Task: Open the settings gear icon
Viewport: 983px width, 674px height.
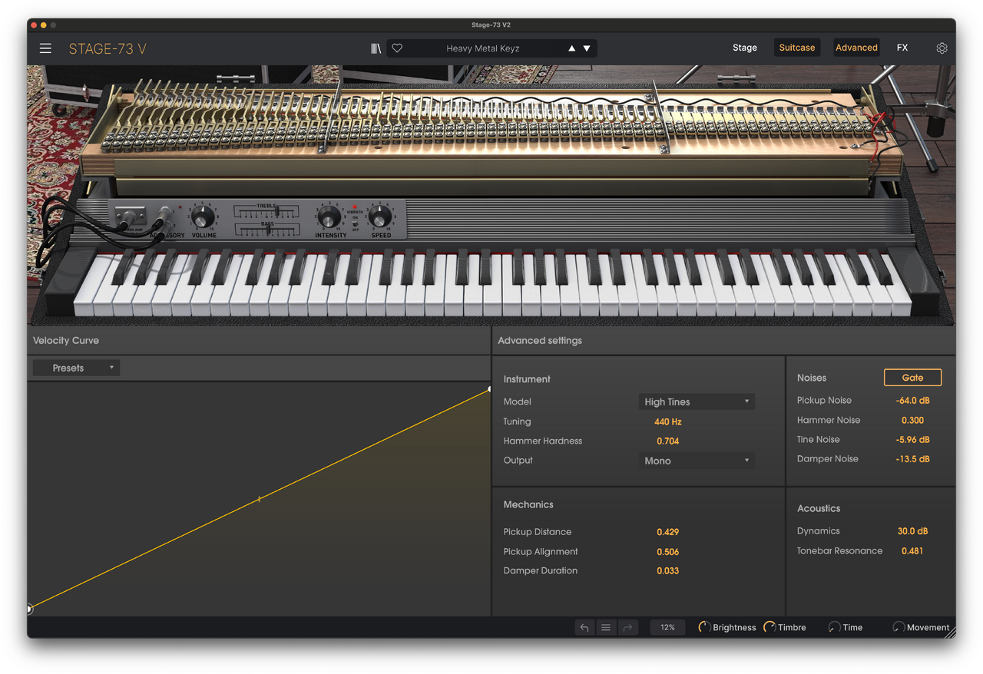Action: click(x=942, y=48)
